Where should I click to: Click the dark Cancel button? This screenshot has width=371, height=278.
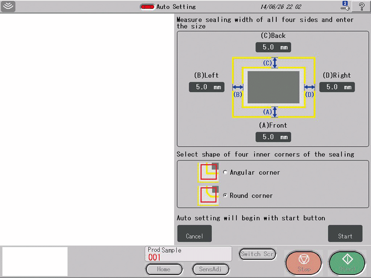click(x=194, y=233)
